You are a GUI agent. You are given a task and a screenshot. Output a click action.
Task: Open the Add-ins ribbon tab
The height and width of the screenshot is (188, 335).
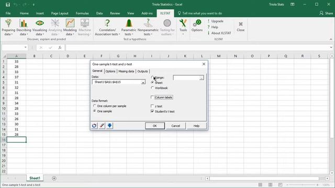pyautogui.click(x=147, y=13)
